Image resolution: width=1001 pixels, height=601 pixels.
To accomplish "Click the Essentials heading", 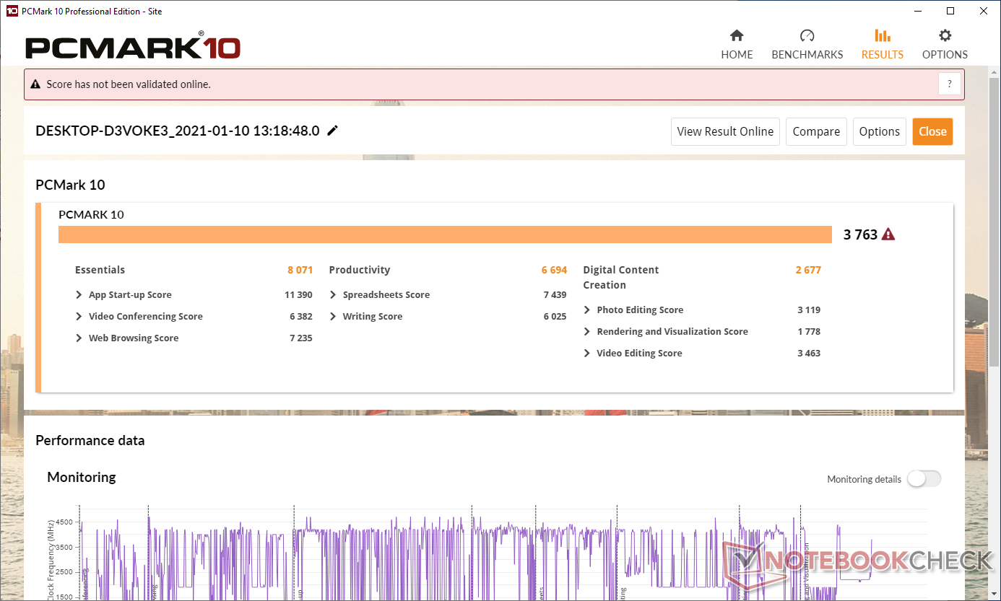I will tap(100, 270).
